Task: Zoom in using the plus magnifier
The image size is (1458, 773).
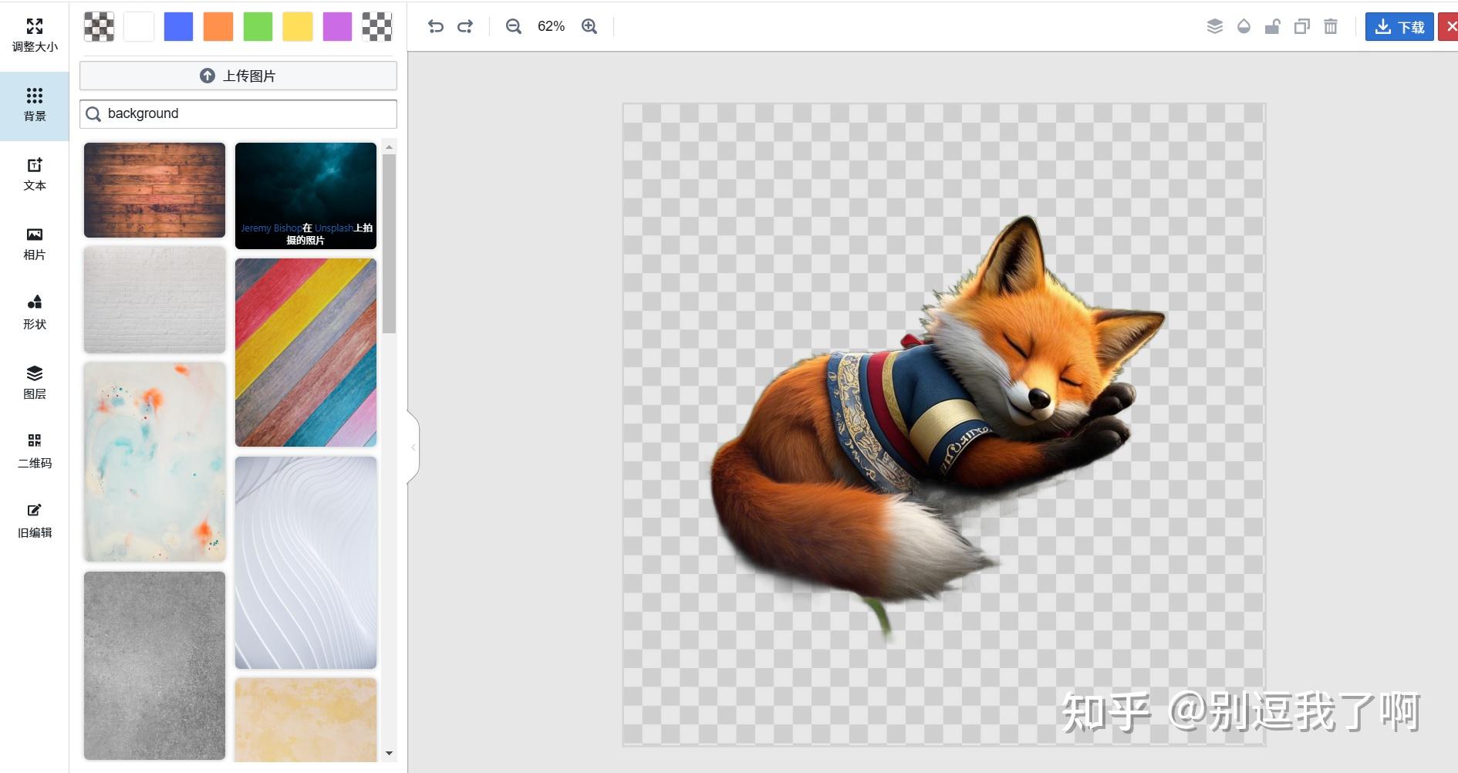Action: (589, 26)
